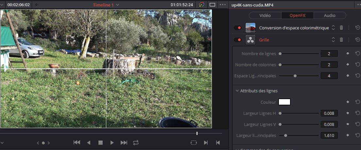Image resolution: width=361 pixels, height=150 pixels.
Task: Reset the Espace Lignes principales value
Action: [x=357, y=76]
